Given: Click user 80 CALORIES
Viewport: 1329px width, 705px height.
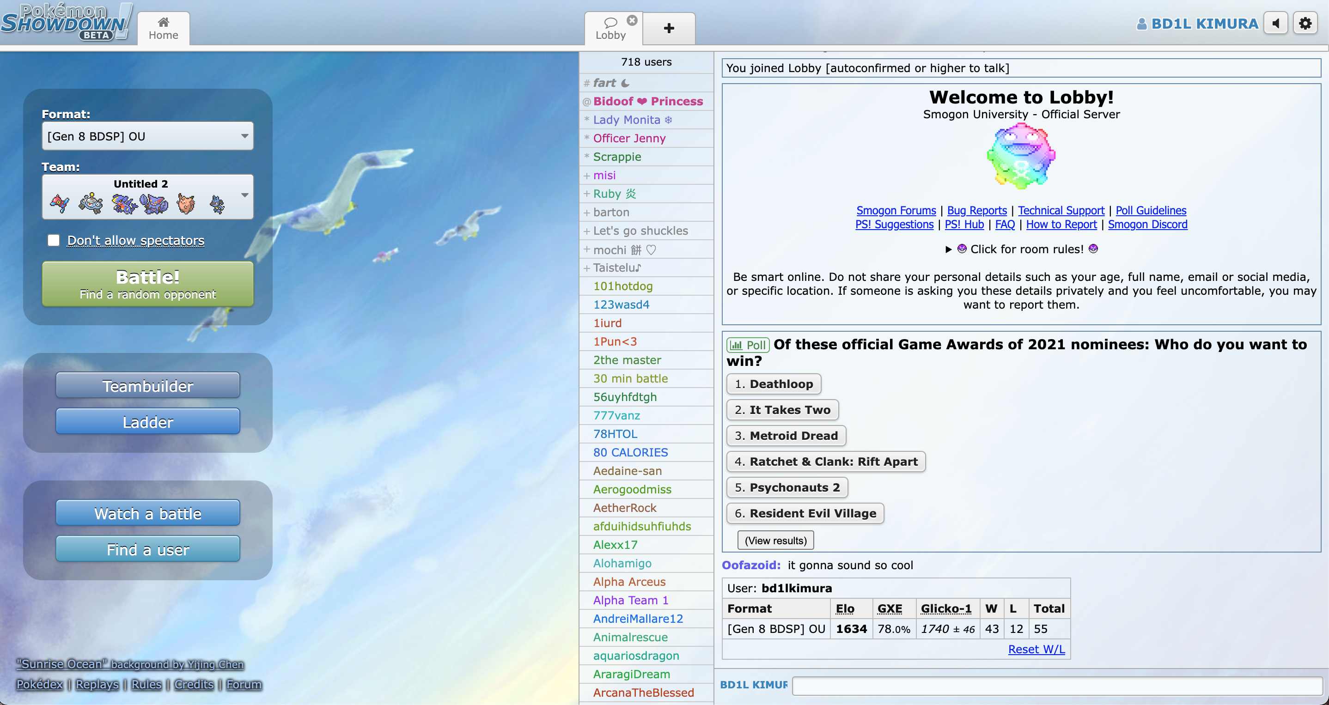Looking at the screenshot, I should point(646,452).
